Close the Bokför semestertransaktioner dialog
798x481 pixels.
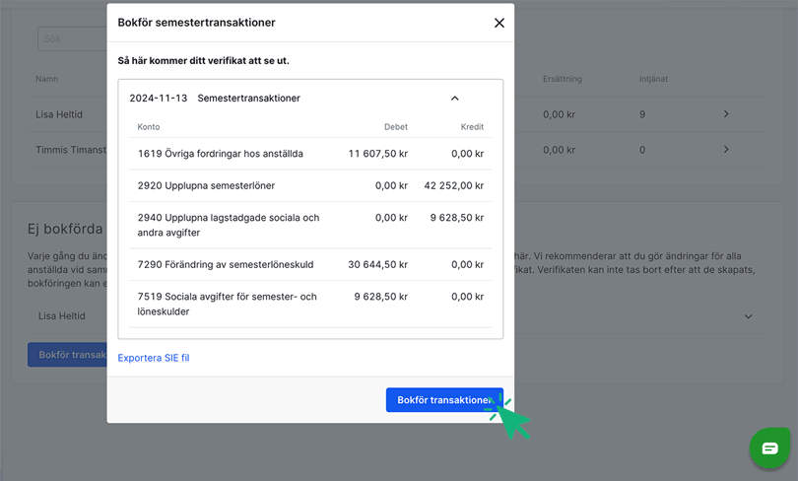pos(499,23)
